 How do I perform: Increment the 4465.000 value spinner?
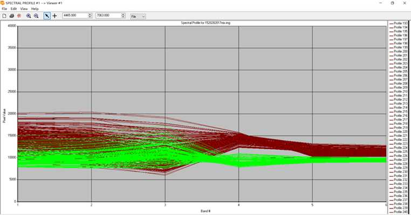[x=90, y=14]
